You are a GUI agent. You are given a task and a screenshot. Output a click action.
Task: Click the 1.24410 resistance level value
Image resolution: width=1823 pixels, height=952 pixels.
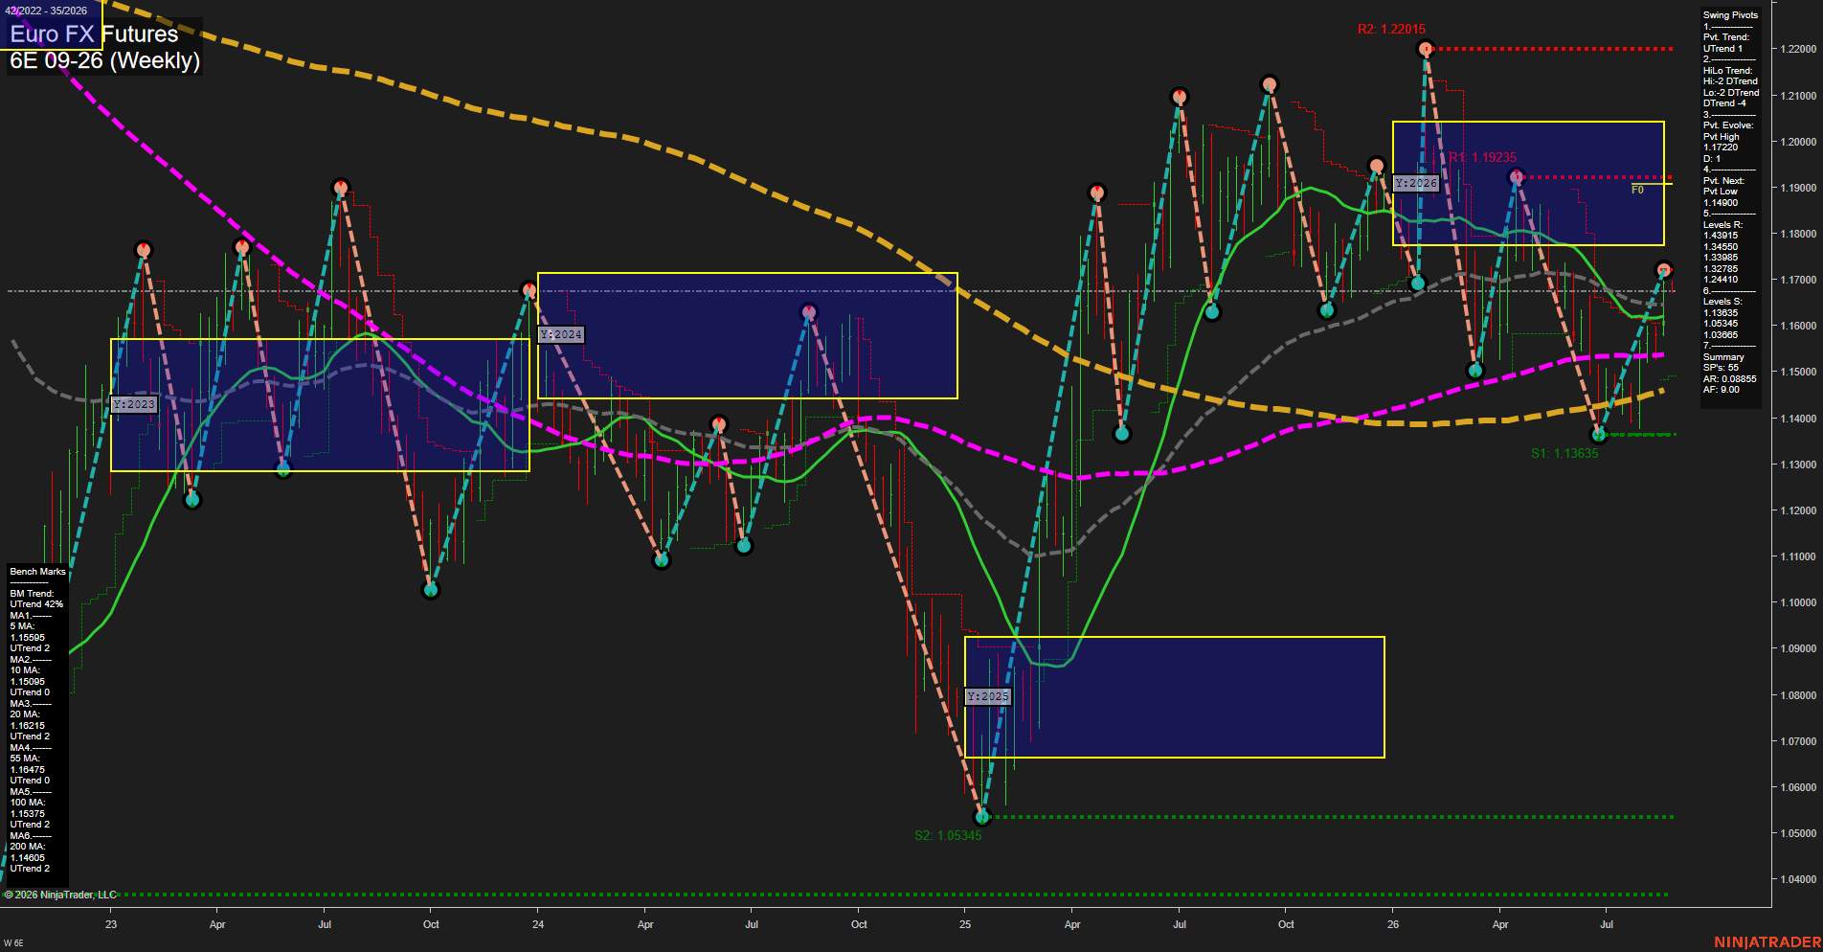coord(1721,280)
